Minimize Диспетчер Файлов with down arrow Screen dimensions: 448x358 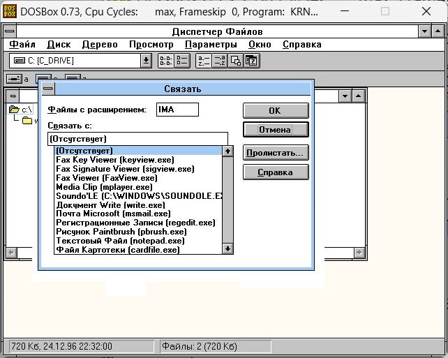424,31
